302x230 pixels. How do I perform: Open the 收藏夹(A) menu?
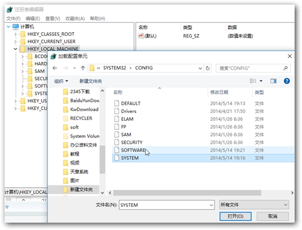pos(75,19)
